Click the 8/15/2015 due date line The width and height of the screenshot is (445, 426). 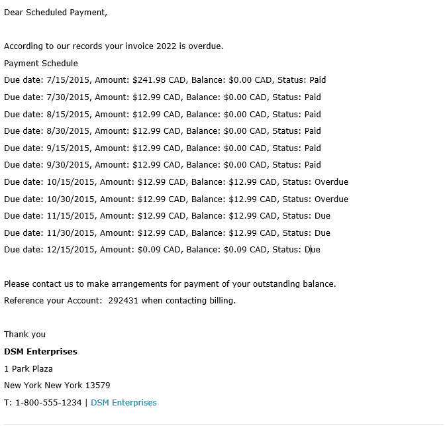162,114
